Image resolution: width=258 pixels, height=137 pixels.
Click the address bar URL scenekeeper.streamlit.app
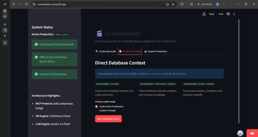(52, 4)
